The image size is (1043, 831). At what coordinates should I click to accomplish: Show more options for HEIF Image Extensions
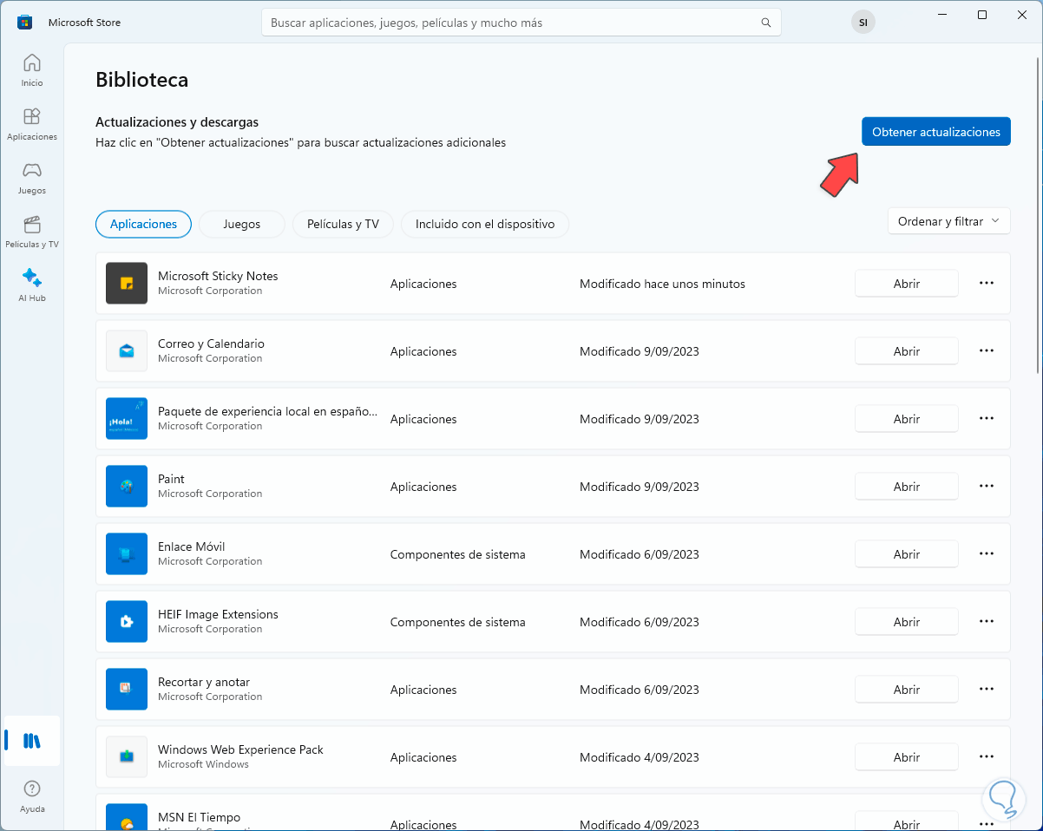click(986, 621)
